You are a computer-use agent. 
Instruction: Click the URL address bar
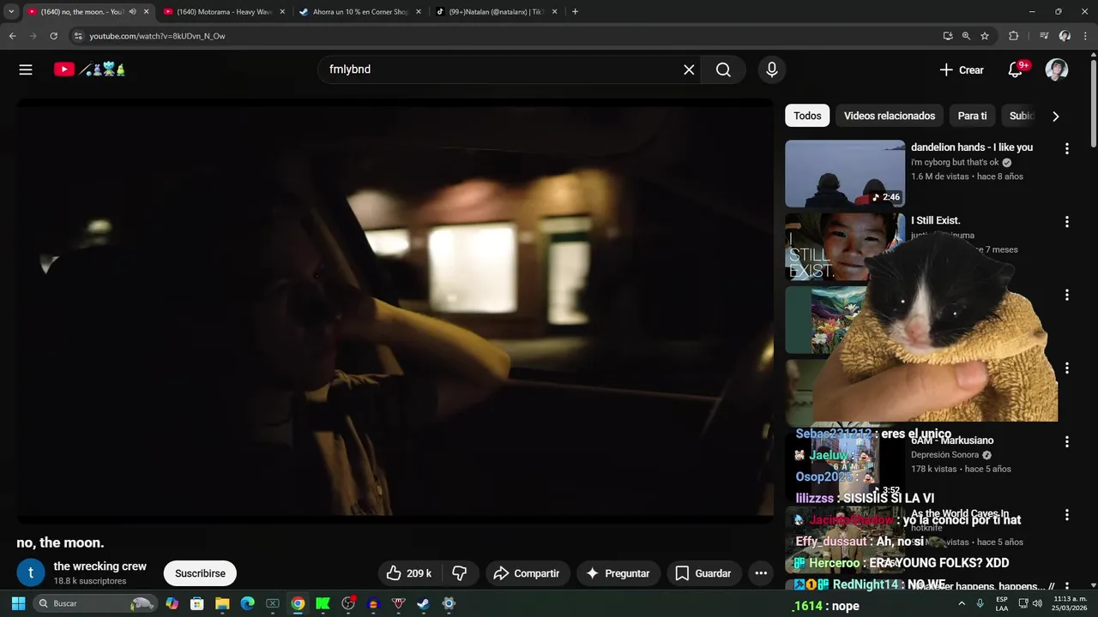point(506,36)
